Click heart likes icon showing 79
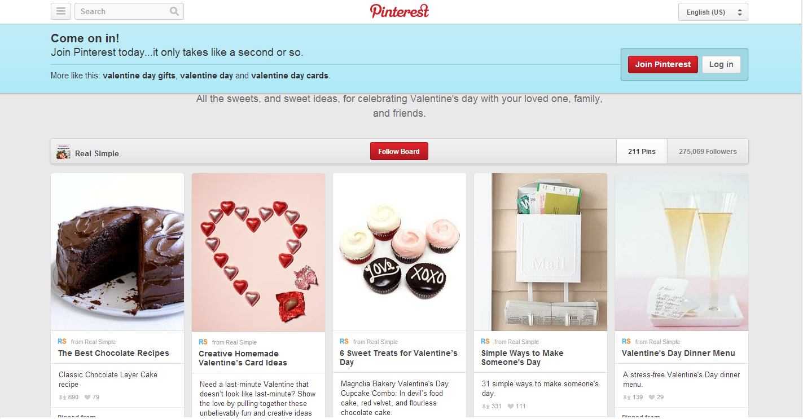The image size is (803, 419). coord(87,398)
